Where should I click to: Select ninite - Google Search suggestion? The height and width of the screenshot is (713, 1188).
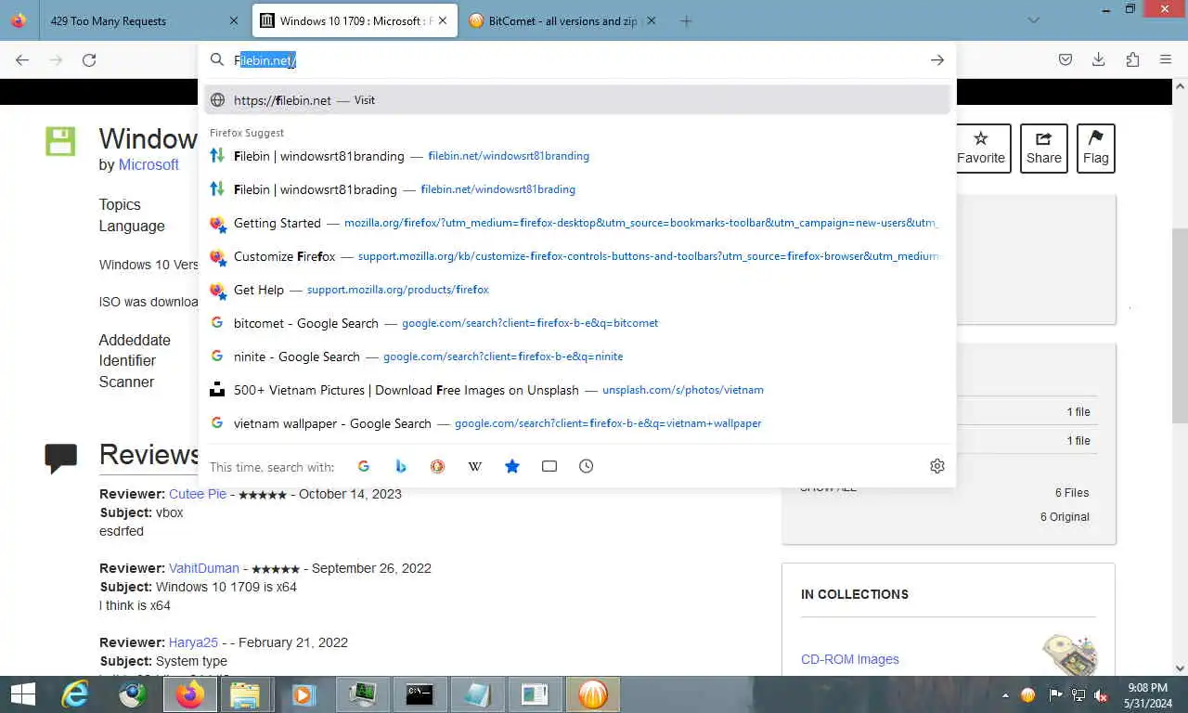577,356
